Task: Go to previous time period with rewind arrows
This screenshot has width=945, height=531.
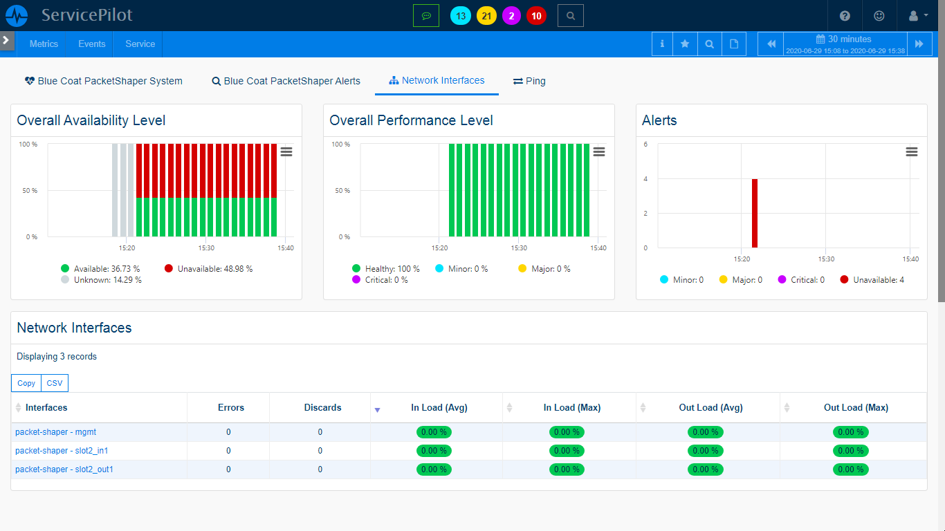Action: [x=771, y=44]
